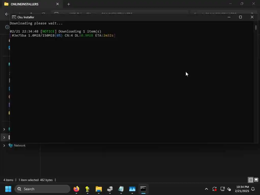
Task: Open the muted volume tray icon
Action: pyautogui.click(x=229, y=189)
